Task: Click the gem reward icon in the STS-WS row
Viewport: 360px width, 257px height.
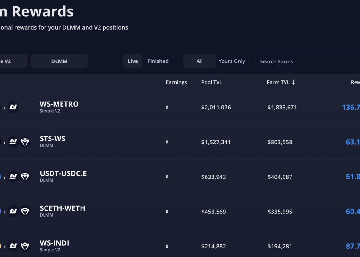Action: click(25, 142)
